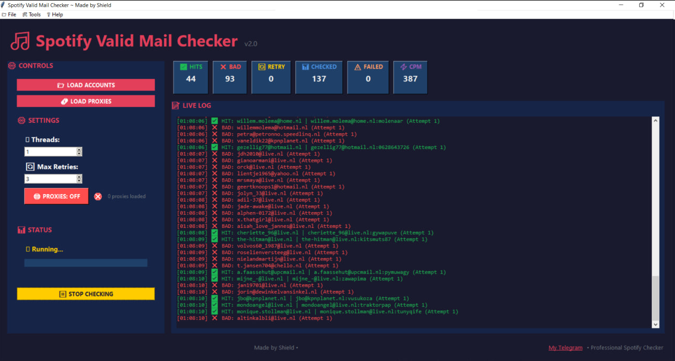The height and width of the screenshot is (361, 675).
Task: Click inside the Max Retries input field
Action: 50,179
